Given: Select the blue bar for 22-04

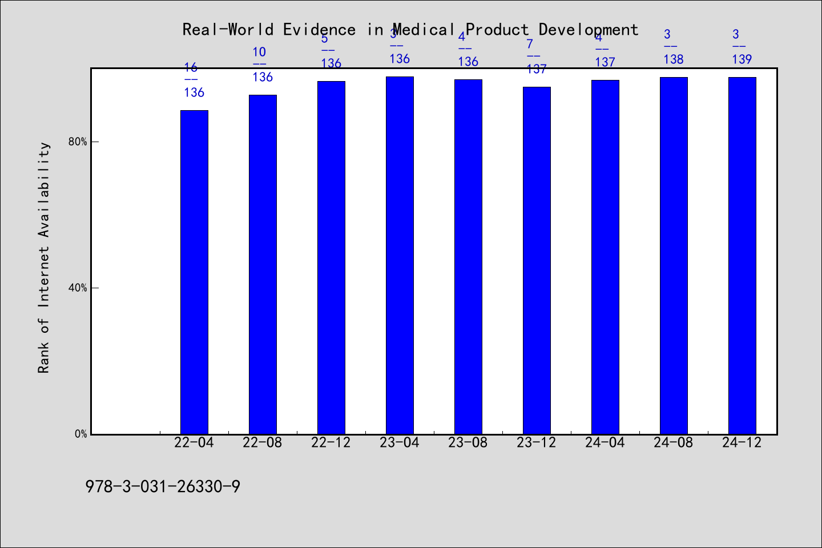Looking at the screenshot, I should tap(194, 272).
